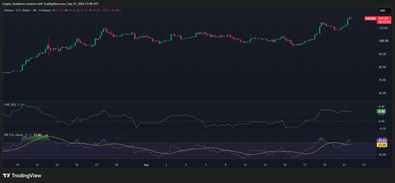395x183 pixels.
Task: Select the CMF (20) indicator legend
Action: 9,105
